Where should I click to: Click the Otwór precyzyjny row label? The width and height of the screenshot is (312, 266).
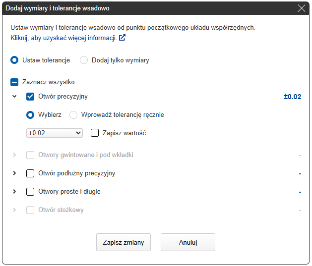pos(62,97)
